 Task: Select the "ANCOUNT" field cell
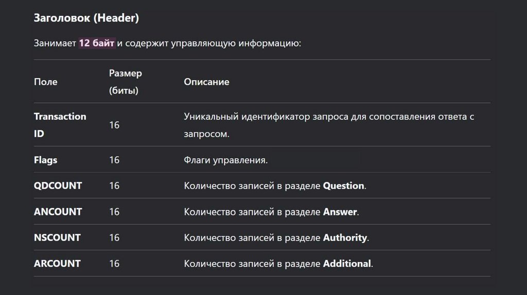click(x=58, y=211)
